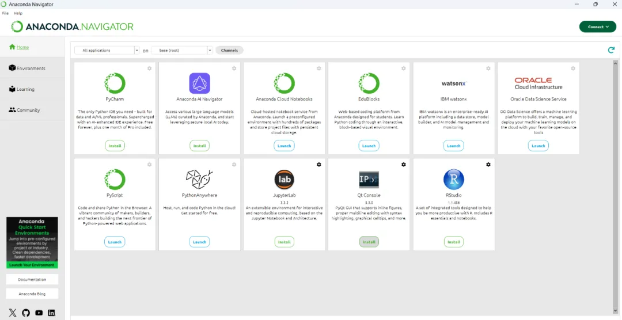Click the scrollbar up arrow
The width and height of the screenshot is (622, 320).
(x=615, y=63)
